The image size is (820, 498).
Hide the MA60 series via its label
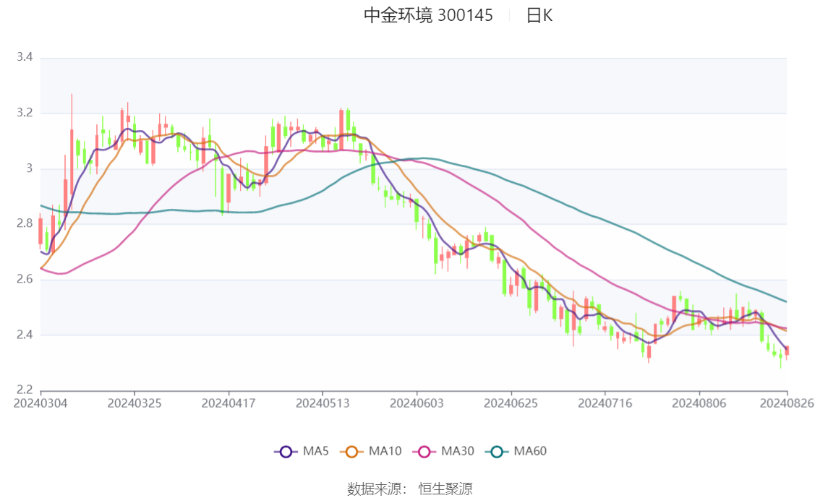coord(530,451)
